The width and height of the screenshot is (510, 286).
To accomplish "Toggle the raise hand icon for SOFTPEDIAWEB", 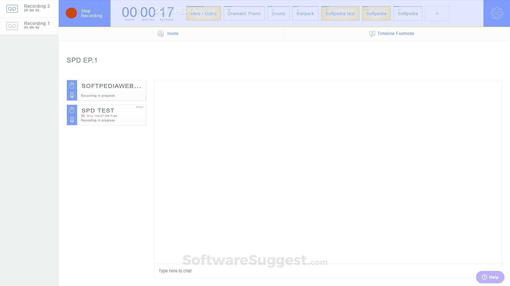I will tap(72, 85).
